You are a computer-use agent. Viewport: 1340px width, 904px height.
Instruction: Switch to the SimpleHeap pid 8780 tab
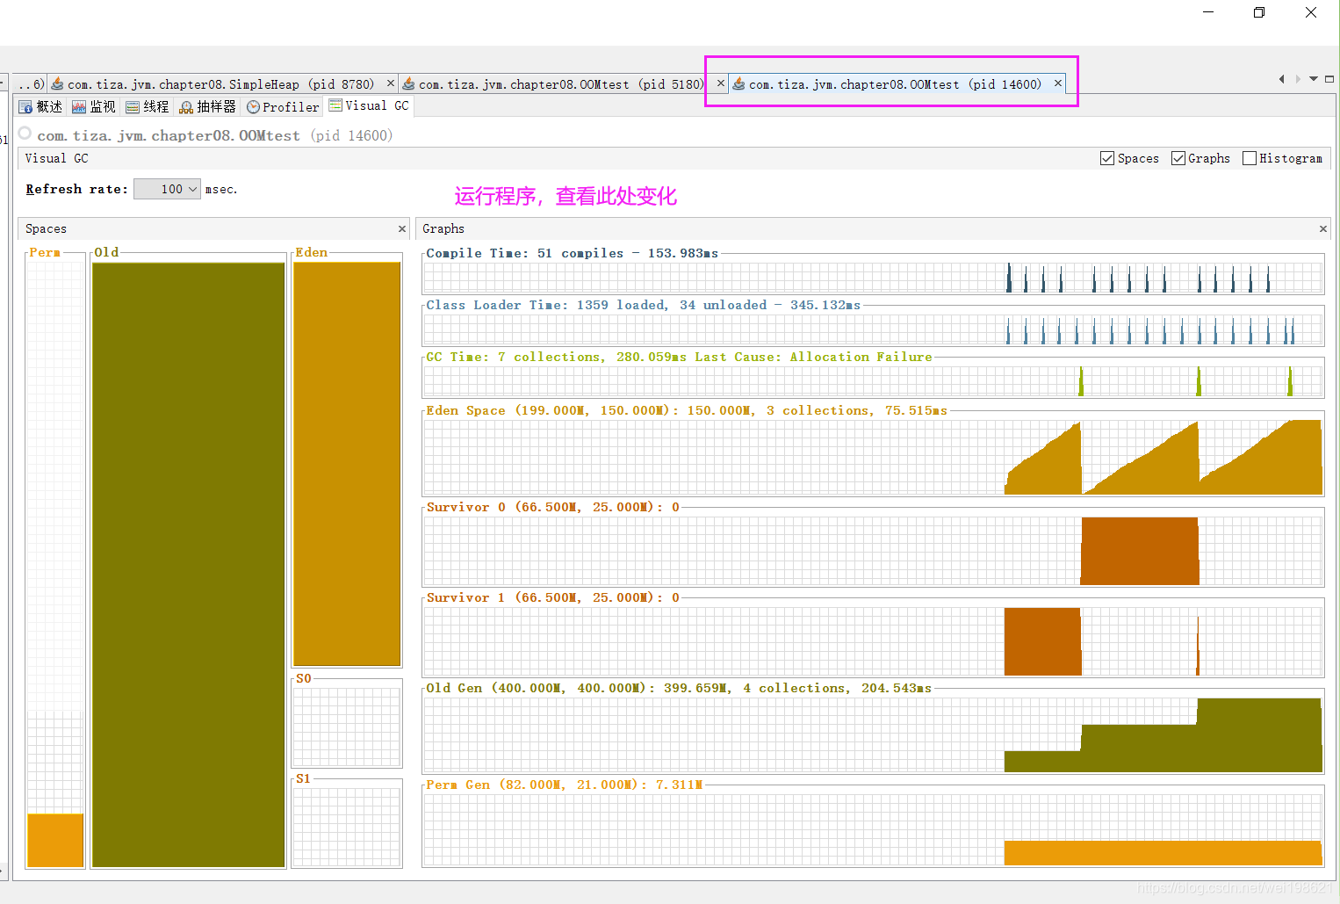pos(220,84)
